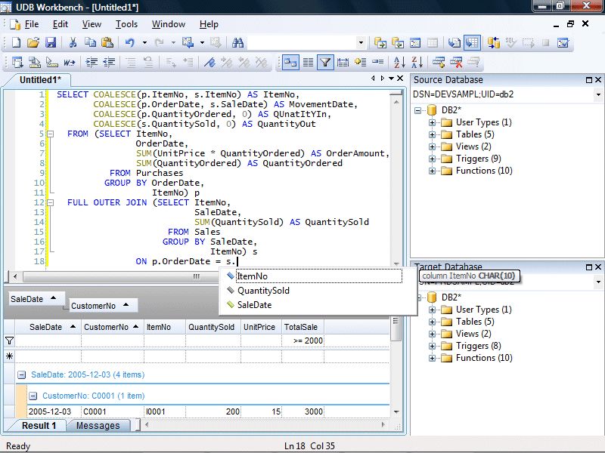This screenshot has width=605, height=453.
Task: Switch to the Messages tab
Action: tap(98, 426)
